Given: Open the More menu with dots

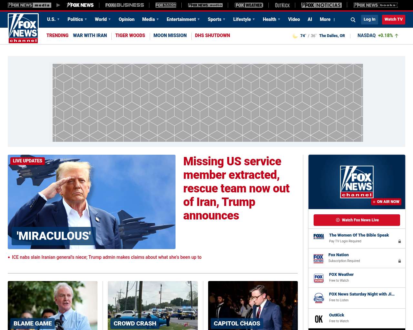Looking at the screenshot, I should pyautogui.click(x=327, y=19).
